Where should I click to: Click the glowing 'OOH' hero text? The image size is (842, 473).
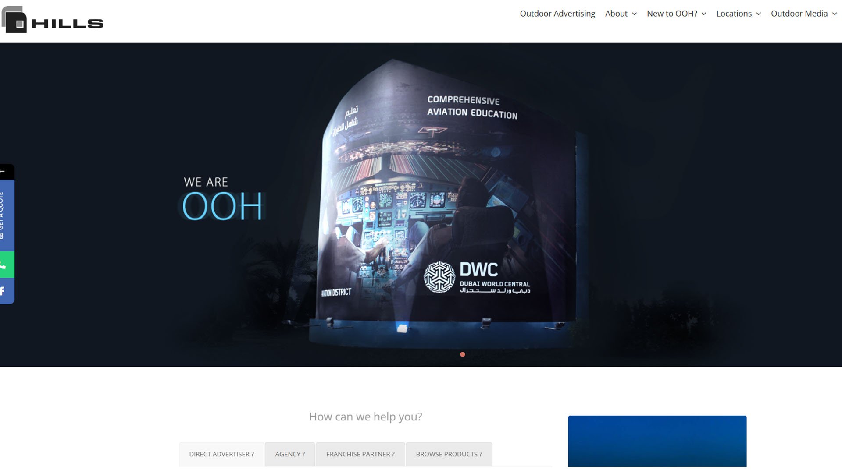pyautogui.click(x=222, y=206)
